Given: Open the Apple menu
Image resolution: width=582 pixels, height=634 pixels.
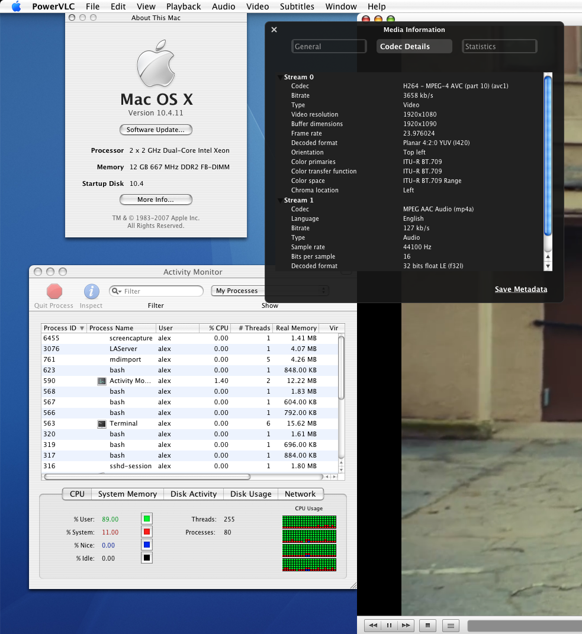Looking at the screenshot, I should [16, 7].
